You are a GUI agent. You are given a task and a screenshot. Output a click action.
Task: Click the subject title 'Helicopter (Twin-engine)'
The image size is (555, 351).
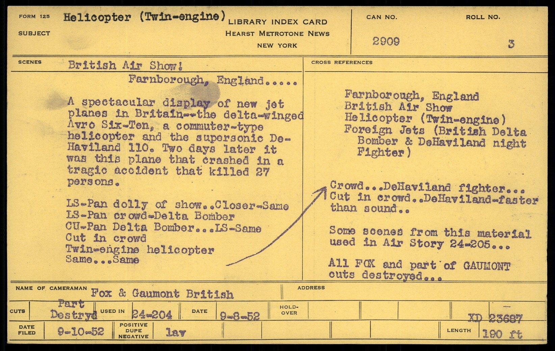pos(144,17)
